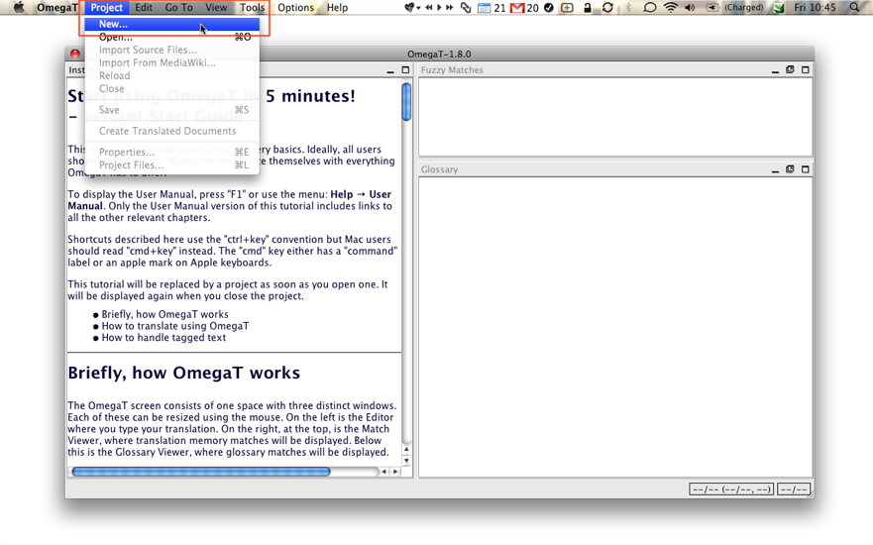The width and height of the screenshot is (873, 545).
Task: Click the sync circular arrows icon
Action: (x=607, y=7)
